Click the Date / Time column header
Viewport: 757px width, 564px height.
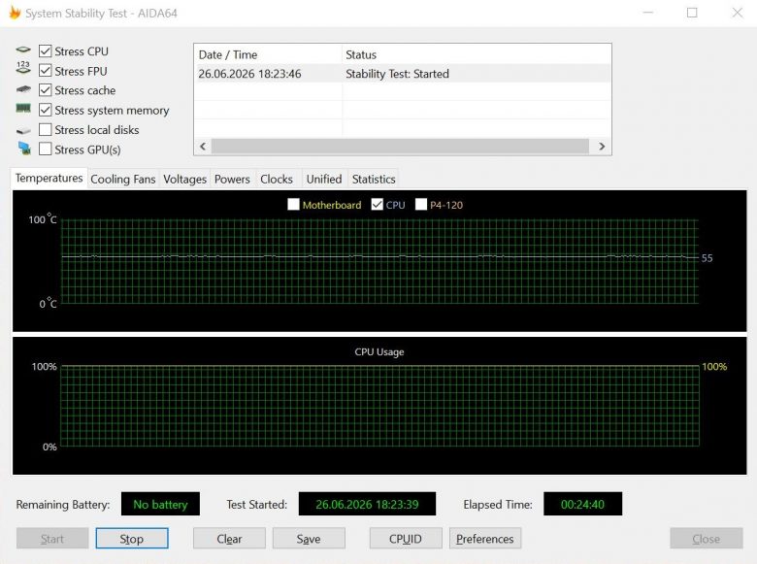(268, 54)
